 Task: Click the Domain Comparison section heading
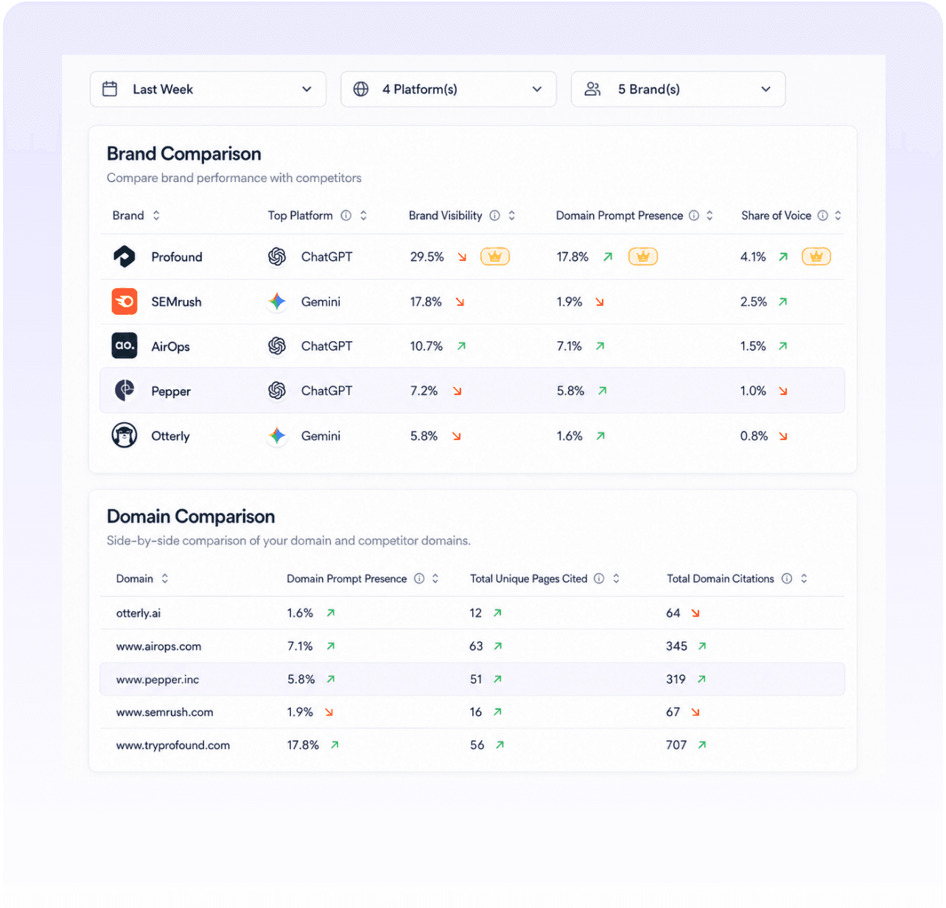tap(191, 516)
